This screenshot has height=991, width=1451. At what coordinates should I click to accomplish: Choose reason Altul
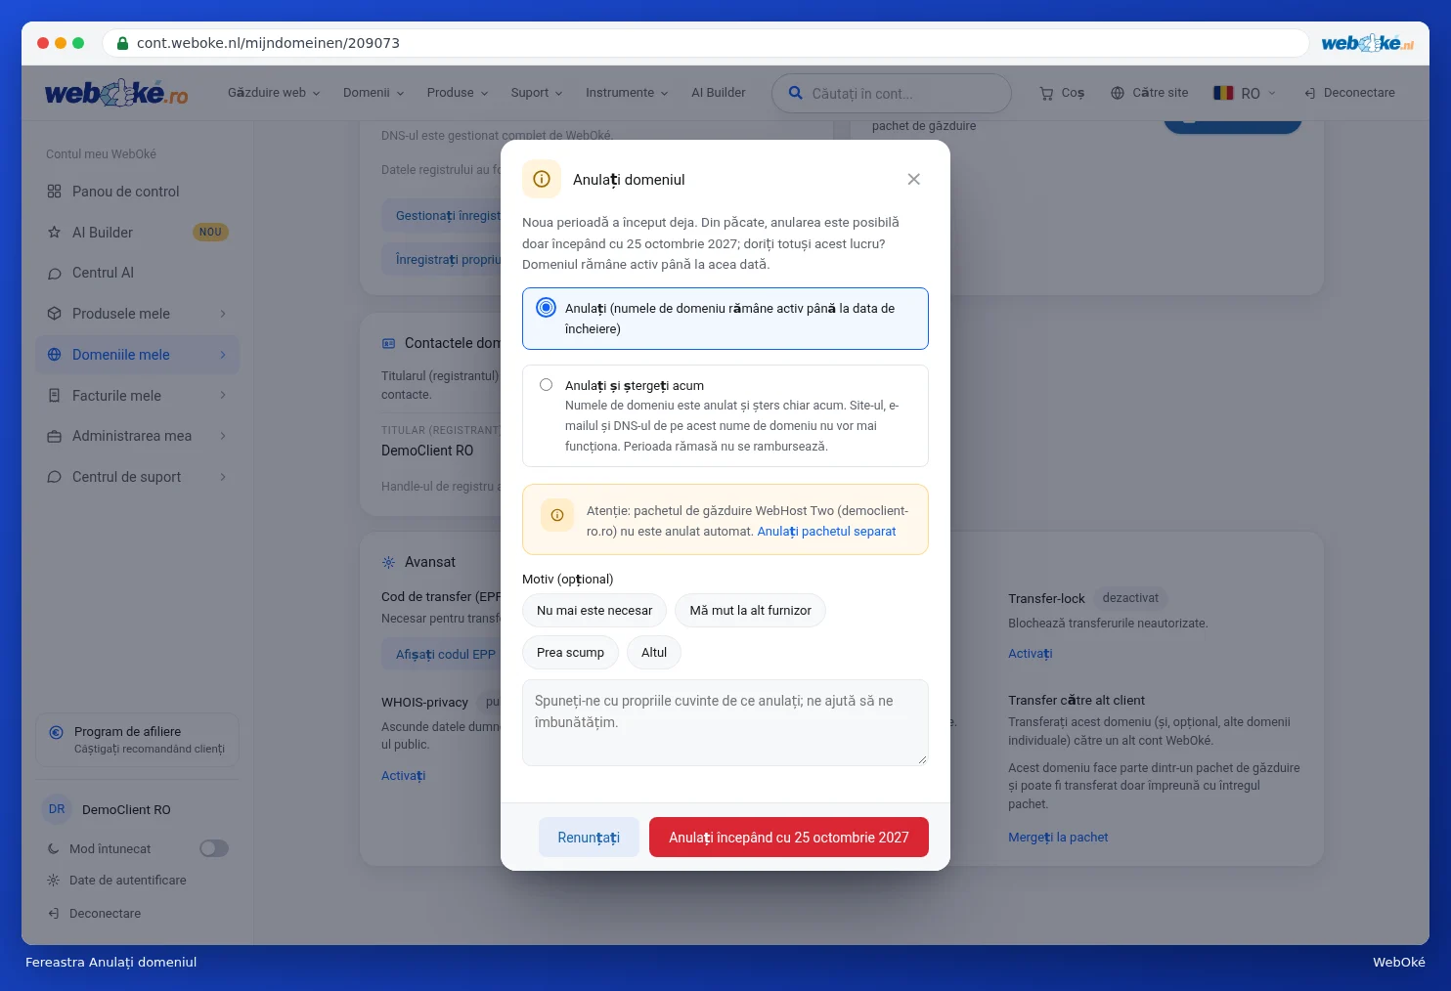(654, 653)
